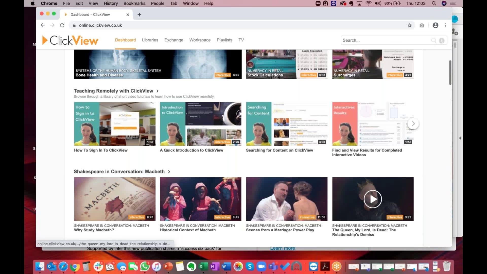
Task: Click the back navigation arrow in Chrome
Action: (x=42, y=25)
